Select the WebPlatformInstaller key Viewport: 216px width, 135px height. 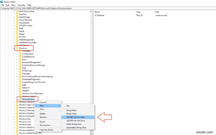tap(28, 43)
